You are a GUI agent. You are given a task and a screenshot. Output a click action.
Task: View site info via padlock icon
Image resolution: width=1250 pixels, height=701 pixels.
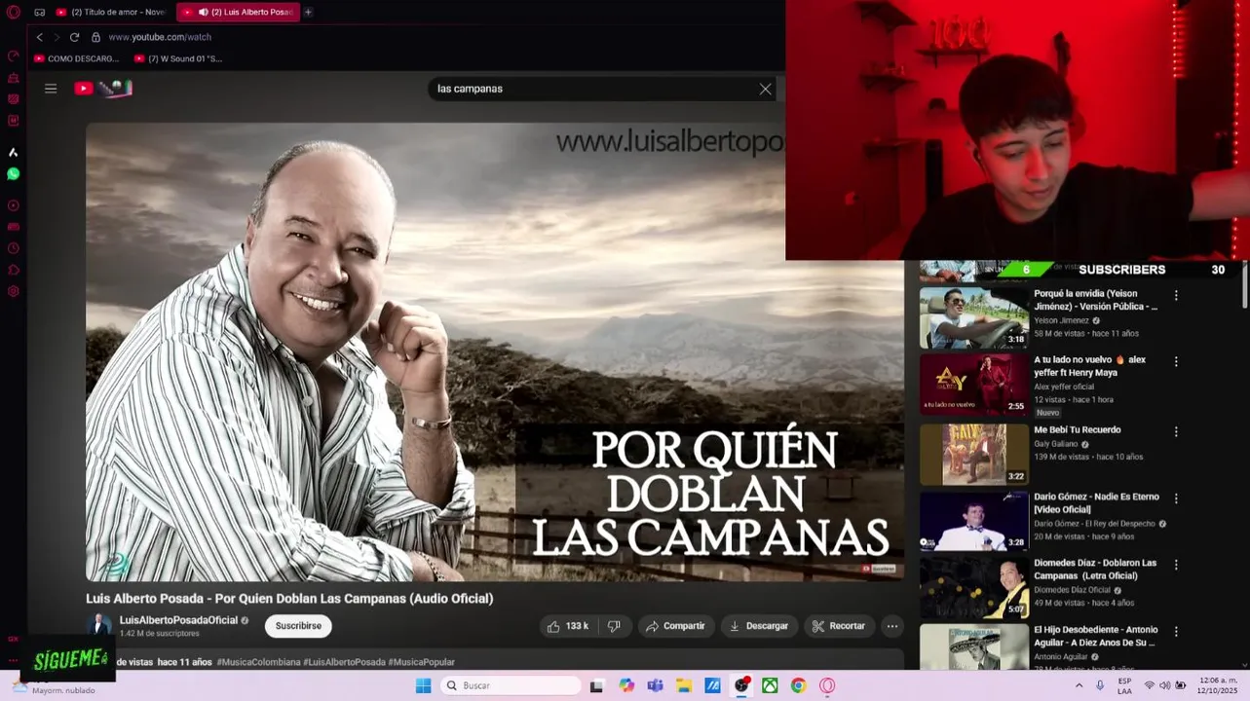tap(95, 37)
